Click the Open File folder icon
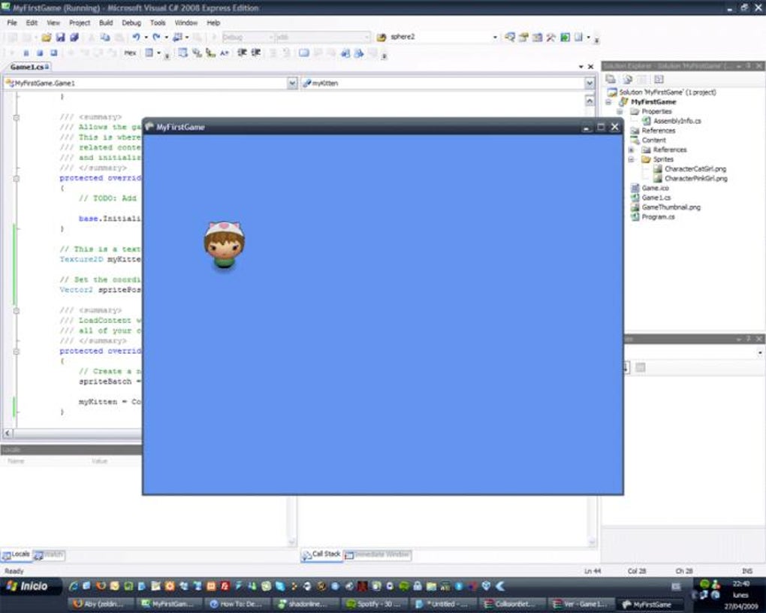 (47, 37)
